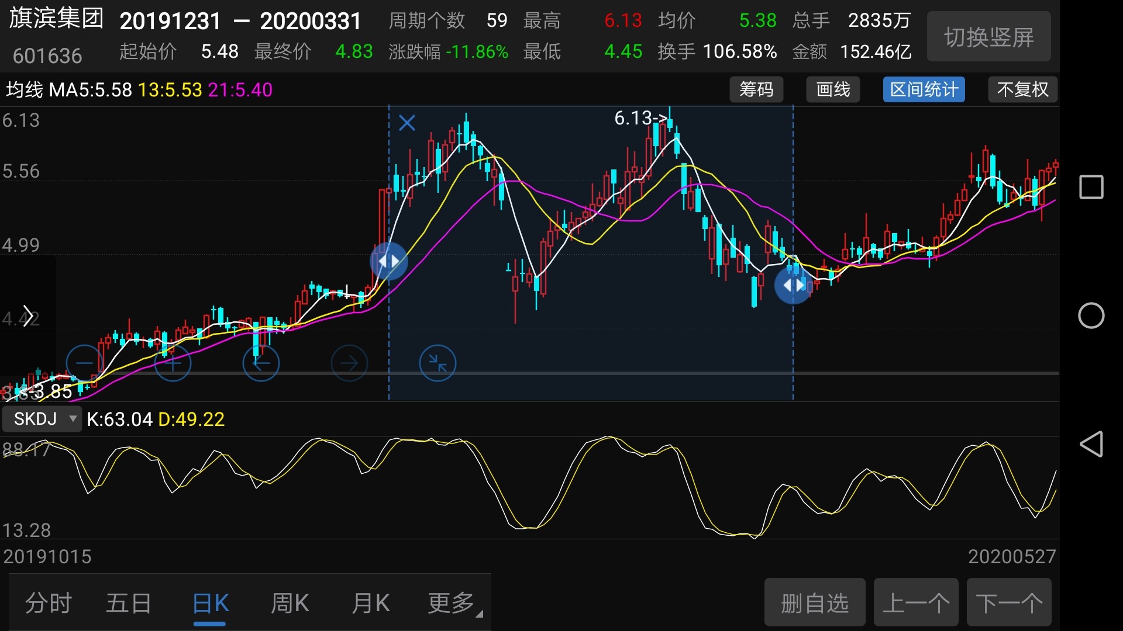Click the 均线 MA5:5.58 label
The width and height of the screenshot is (1123, 631).
(69, 90)
